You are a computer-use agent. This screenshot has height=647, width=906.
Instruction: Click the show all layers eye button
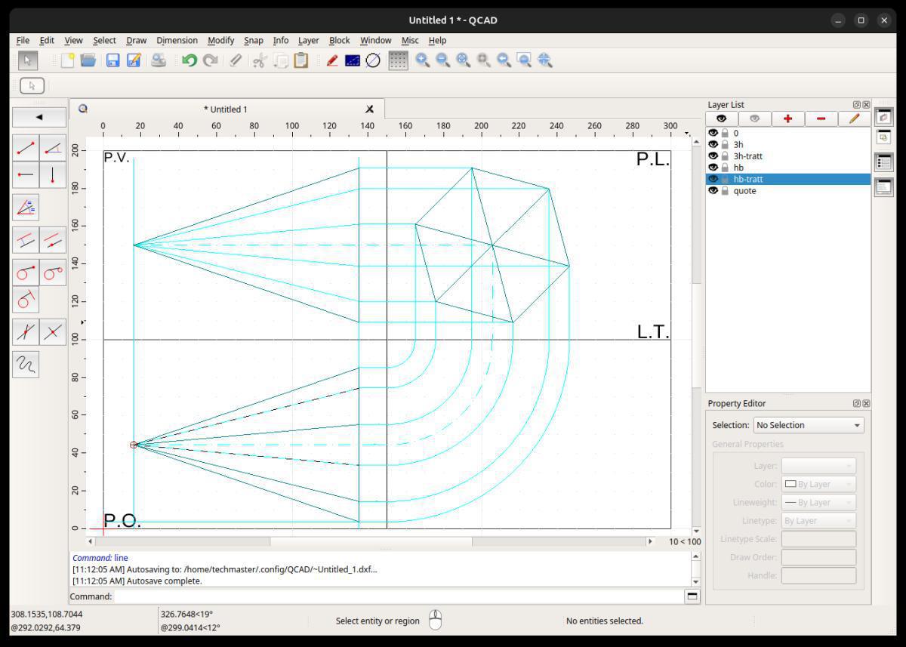click(722, 119)
